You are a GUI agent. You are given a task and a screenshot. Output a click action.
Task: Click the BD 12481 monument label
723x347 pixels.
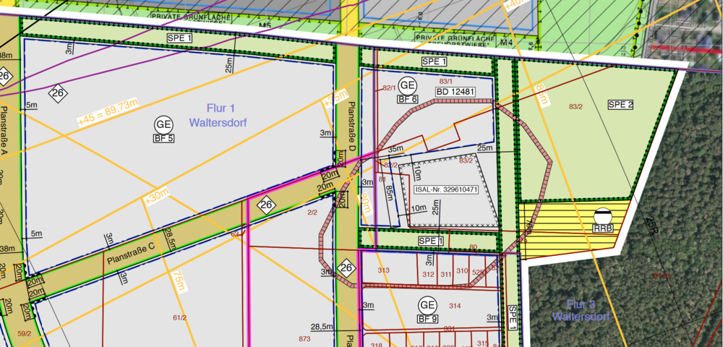pyautogui.click(x=455, y=92)
